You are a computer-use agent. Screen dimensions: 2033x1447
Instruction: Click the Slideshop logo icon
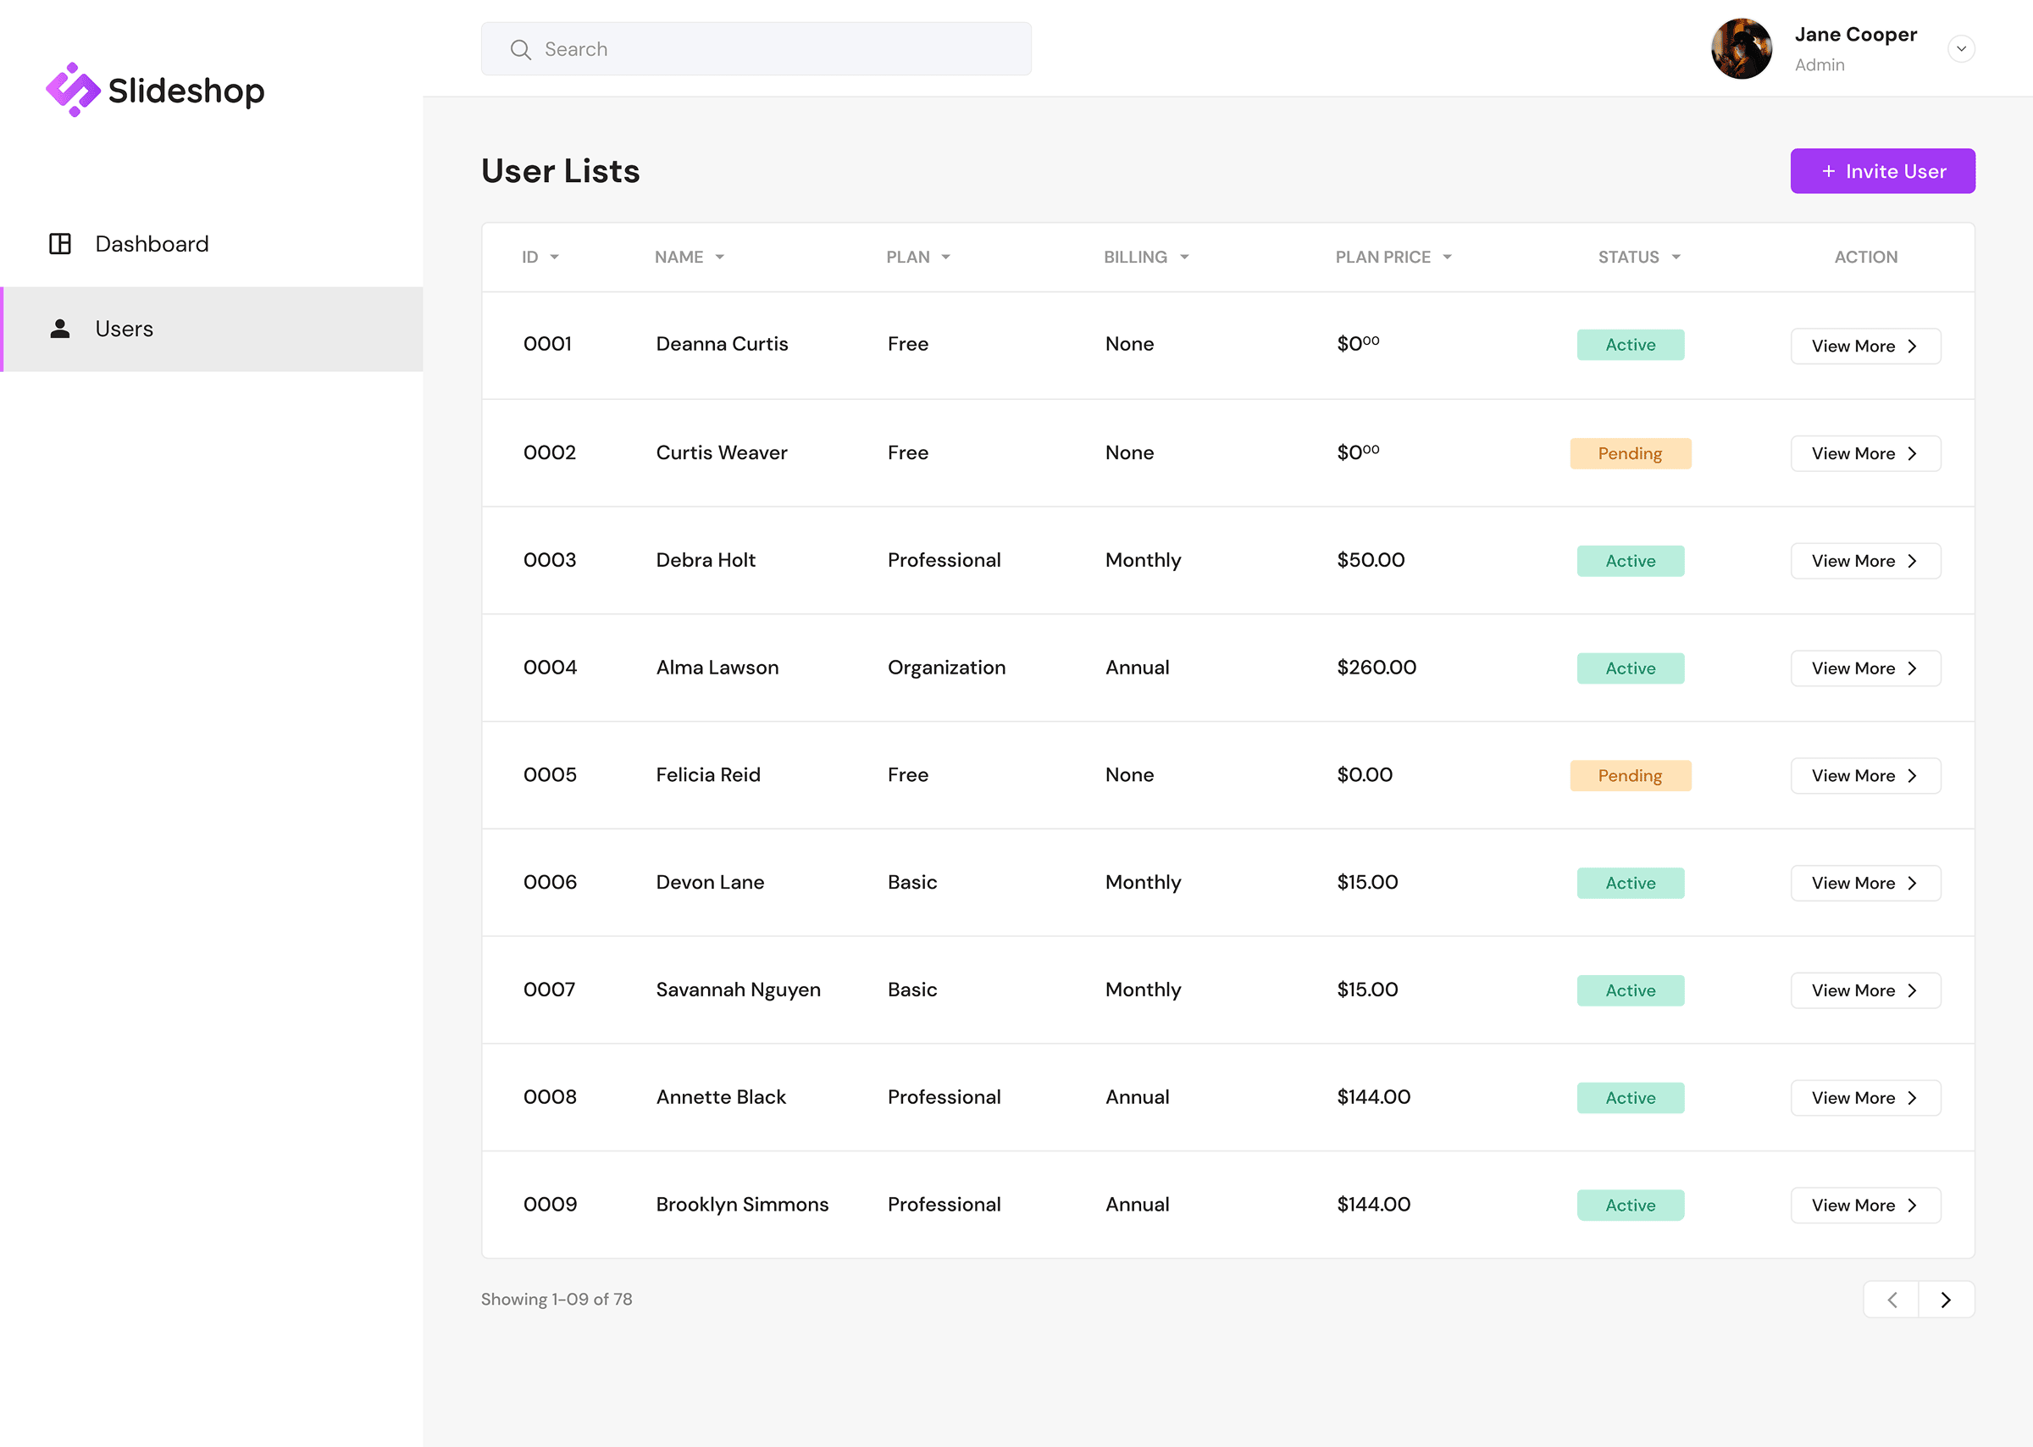72,89
